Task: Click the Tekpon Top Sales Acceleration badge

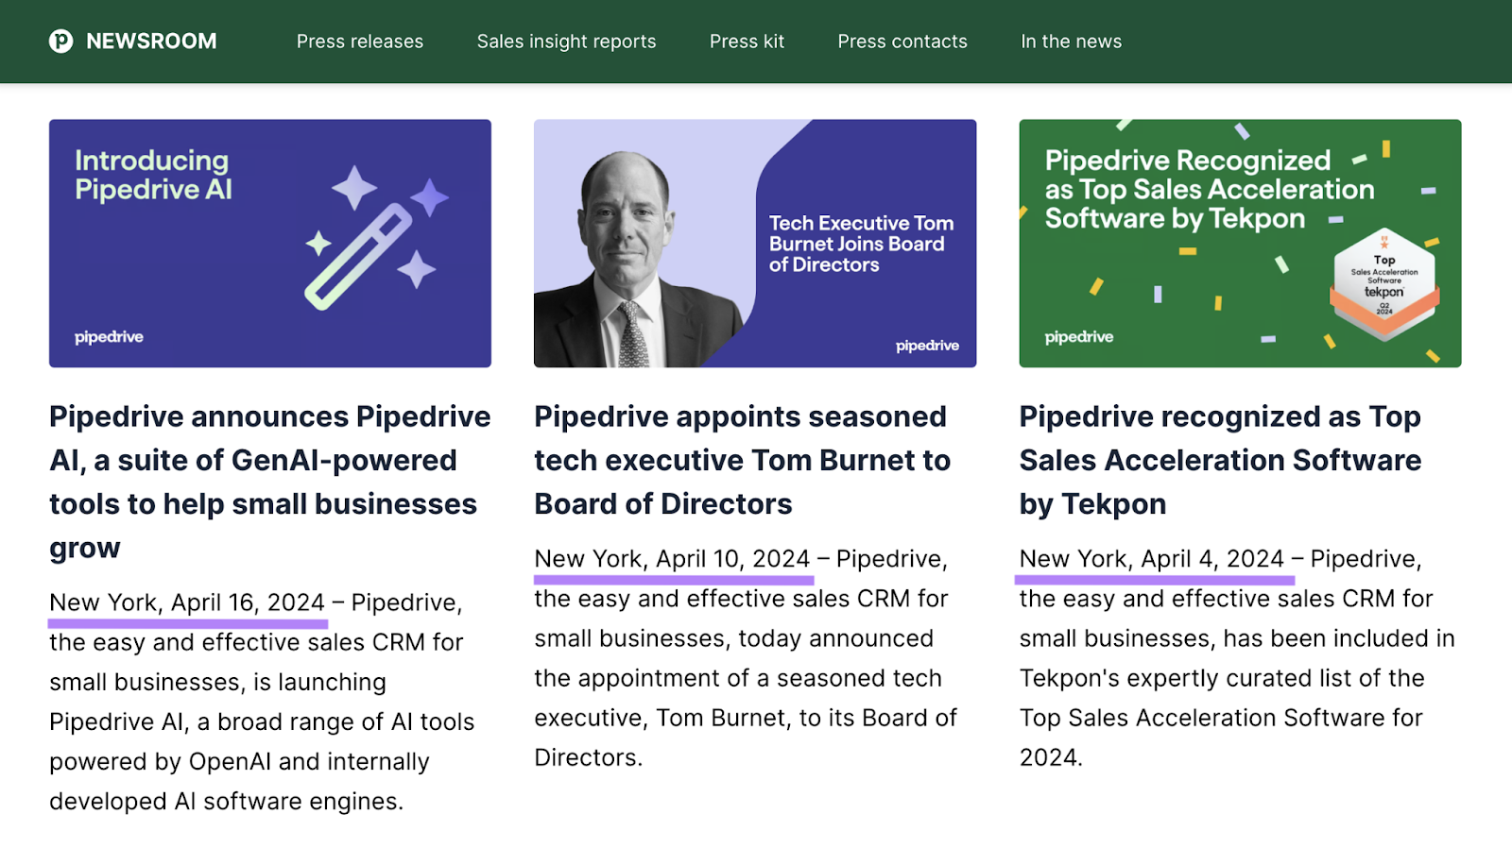Action: pyautogui.click(x=1383, y=279)
